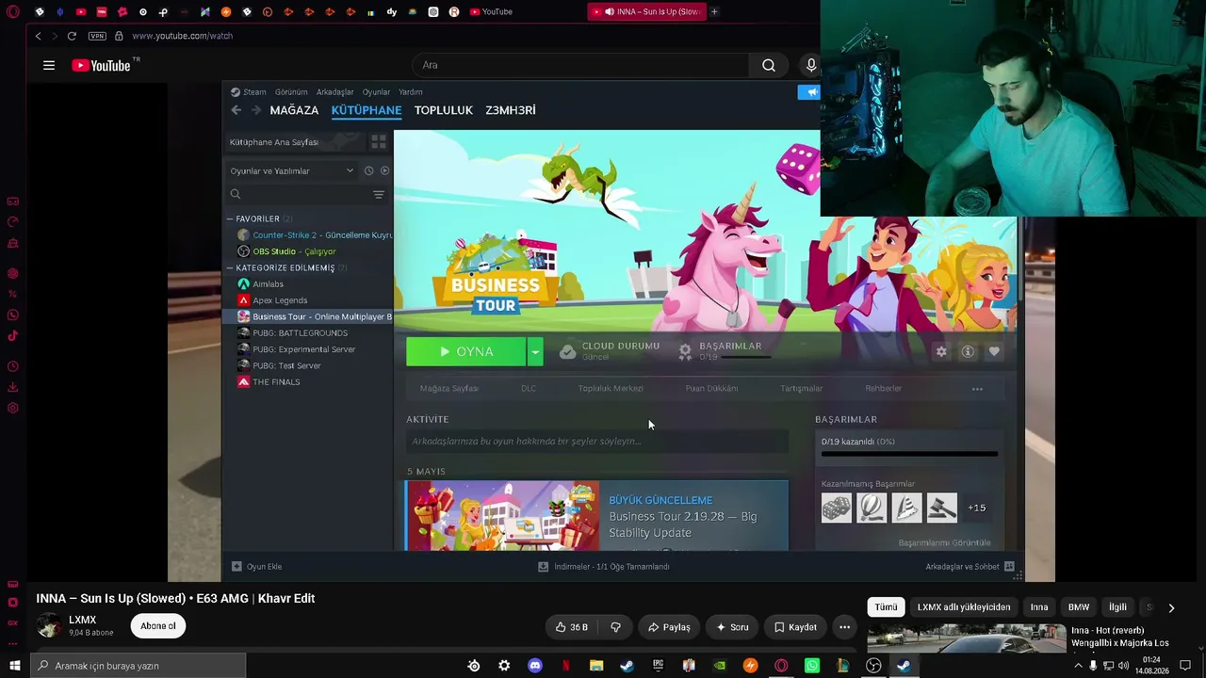Open library advanced filter options
This screenshot has width=1206, height=678.
379,195
